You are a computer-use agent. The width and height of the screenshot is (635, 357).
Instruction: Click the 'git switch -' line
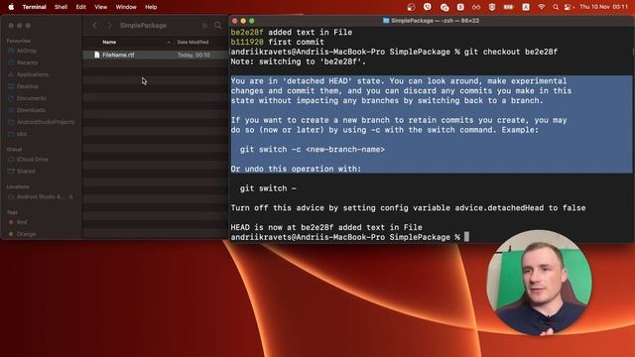pyautogui.click(x=268, y=188)
